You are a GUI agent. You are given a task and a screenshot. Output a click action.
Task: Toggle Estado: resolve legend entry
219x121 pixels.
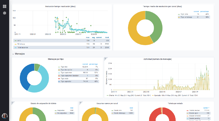pyautogui.click(x=194, y=110)
